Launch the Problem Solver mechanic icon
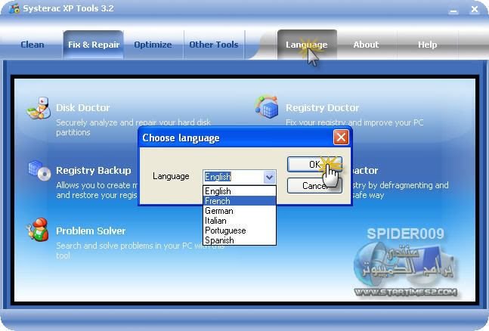 click(x=38, y=230)
